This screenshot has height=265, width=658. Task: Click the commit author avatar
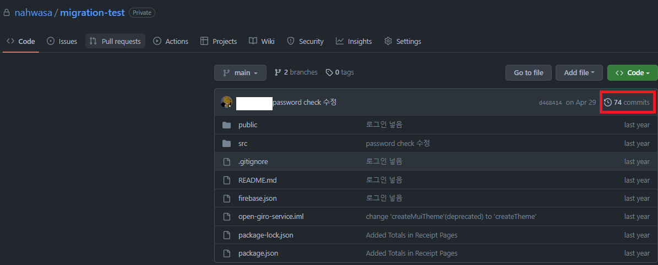coord(227,103)
